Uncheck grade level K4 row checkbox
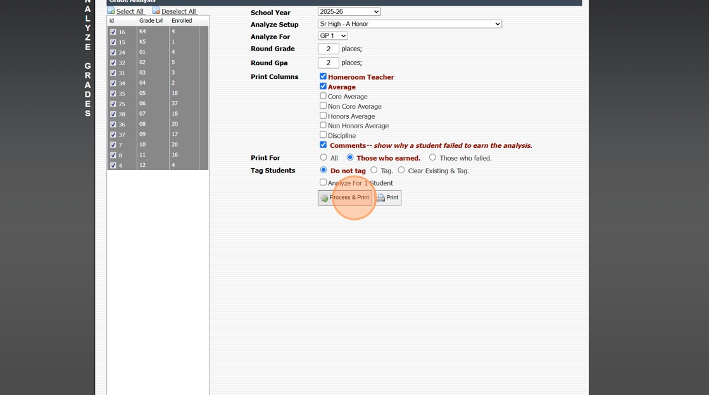 click(113, 32)
